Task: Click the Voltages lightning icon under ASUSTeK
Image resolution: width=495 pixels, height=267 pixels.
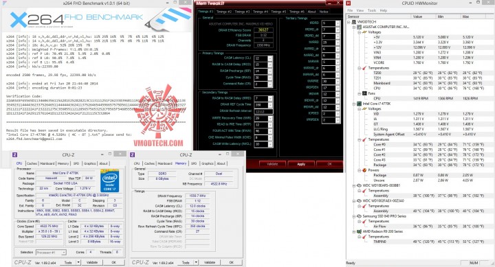Action: (x=364, y=32)
